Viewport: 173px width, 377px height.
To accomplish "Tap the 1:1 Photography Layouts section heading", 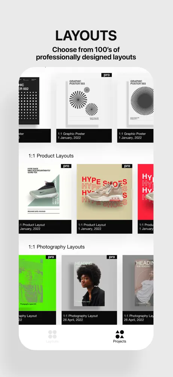I will pyautogui.click(x=56, y=247).
